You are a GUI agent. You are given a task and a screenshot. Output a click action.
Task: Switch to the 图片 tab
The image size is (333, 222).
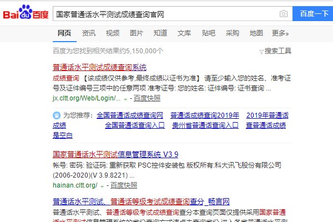pos(137,33)
